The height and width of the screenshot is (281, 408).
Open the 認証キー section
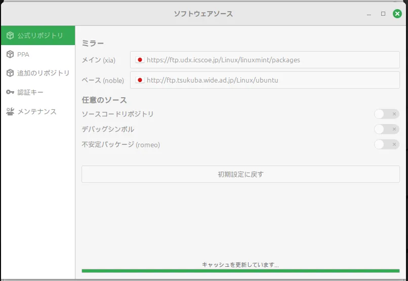tap(30, 92)
